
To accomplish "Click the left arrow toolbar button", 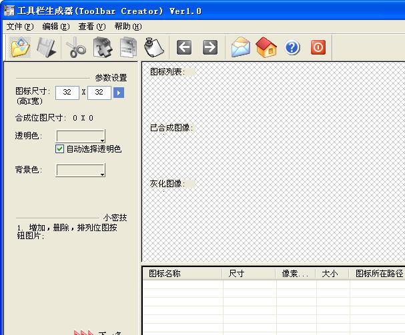I will [184, 47].
